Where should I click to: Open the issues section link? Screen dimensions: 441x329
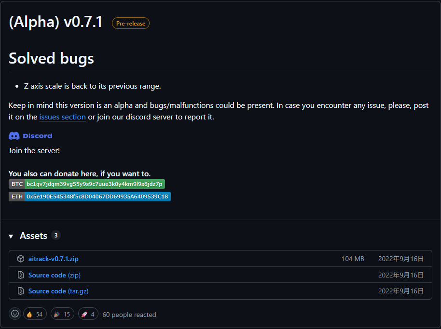(x=62, y=117)
